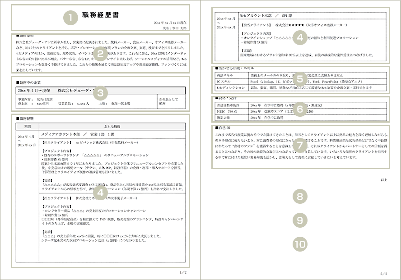Select the Webディレクション label cell
Viewport: 401px width, 280px height.
click(x=232, y=88)
